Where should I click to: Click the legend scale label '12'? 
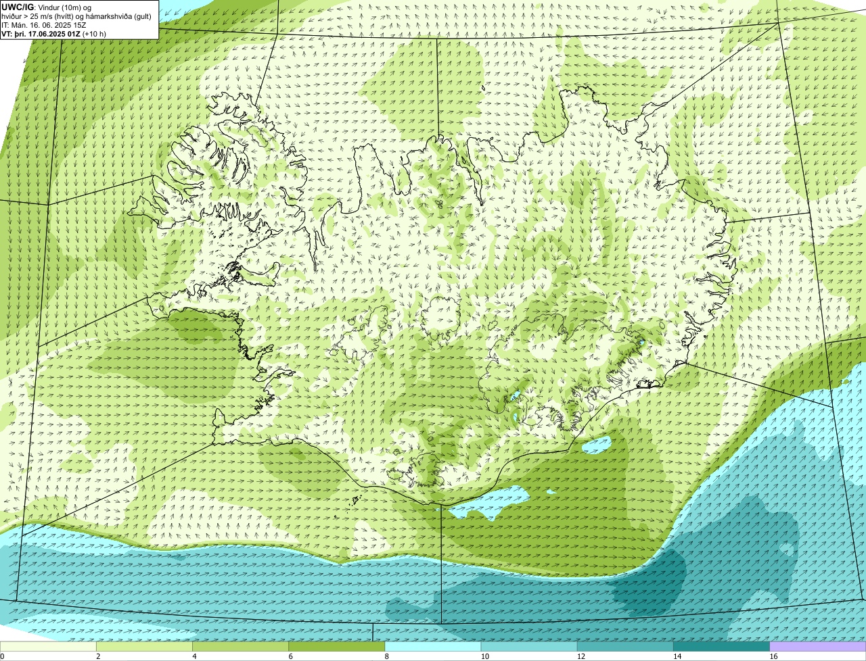click(581, 656)
